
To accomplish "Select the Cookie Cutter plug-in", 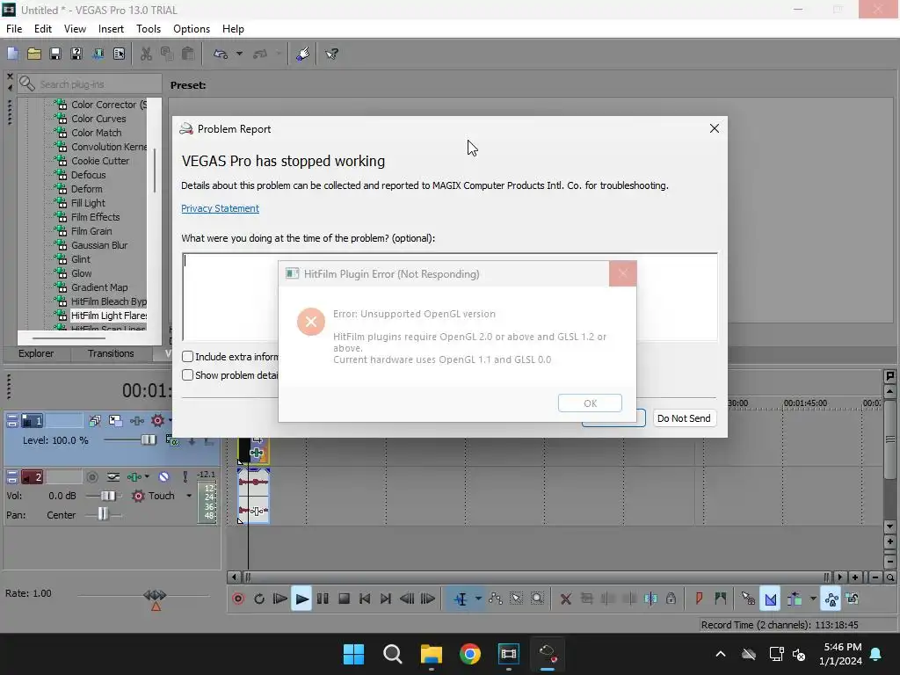I will pos(100,161).
